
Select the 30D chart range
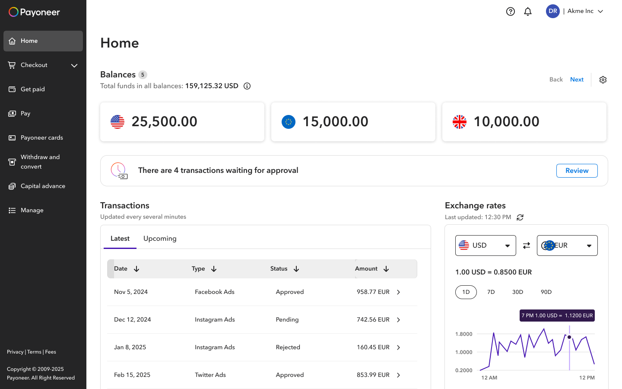pos(517,292)
